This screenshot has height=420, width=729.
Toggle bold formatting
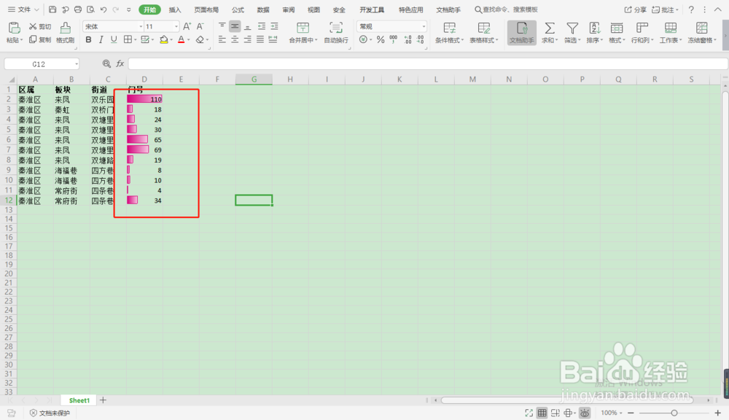(x=88, y=40)
